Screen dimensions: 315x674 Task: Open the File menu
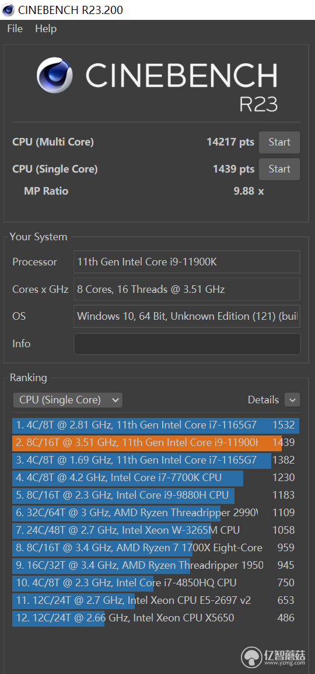(15, 29)
